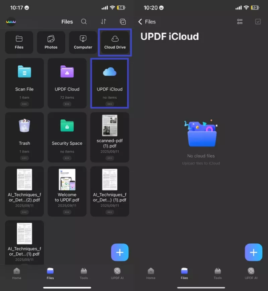Toggle select checkbox in UPDF iCloud screen
Image resolution: width=268 pixels, height=291 pixels.
click(x=258, y=21)
